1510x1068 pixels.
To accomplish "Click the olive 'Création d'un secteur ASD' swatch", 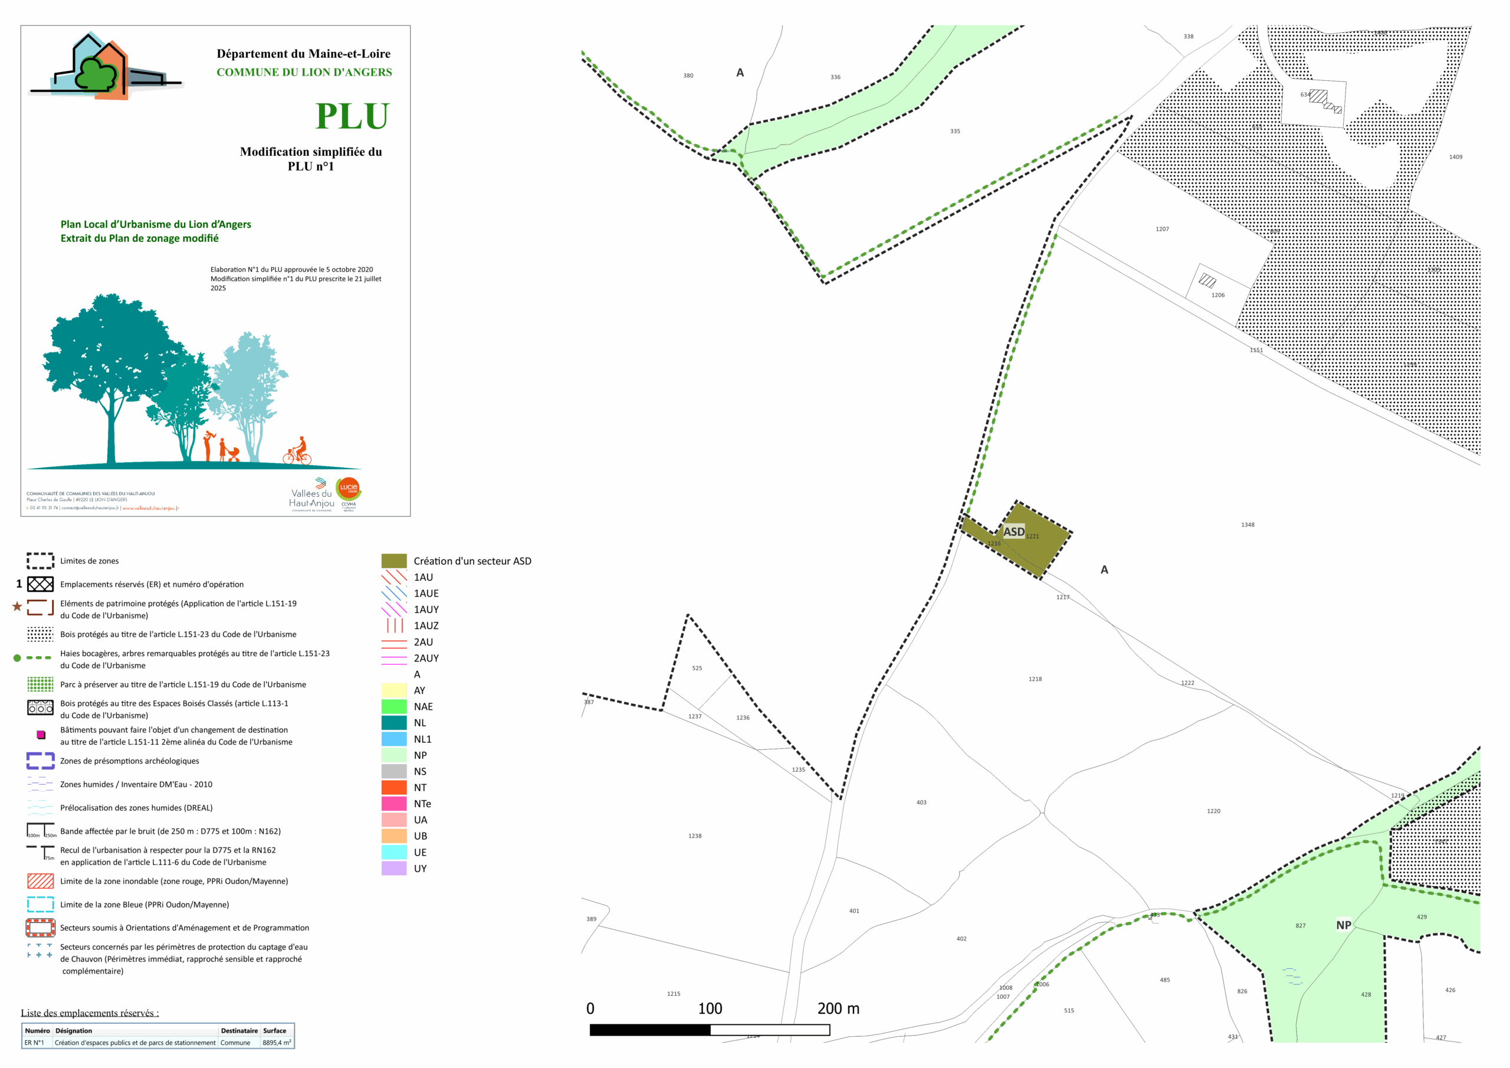I will 394,561.
